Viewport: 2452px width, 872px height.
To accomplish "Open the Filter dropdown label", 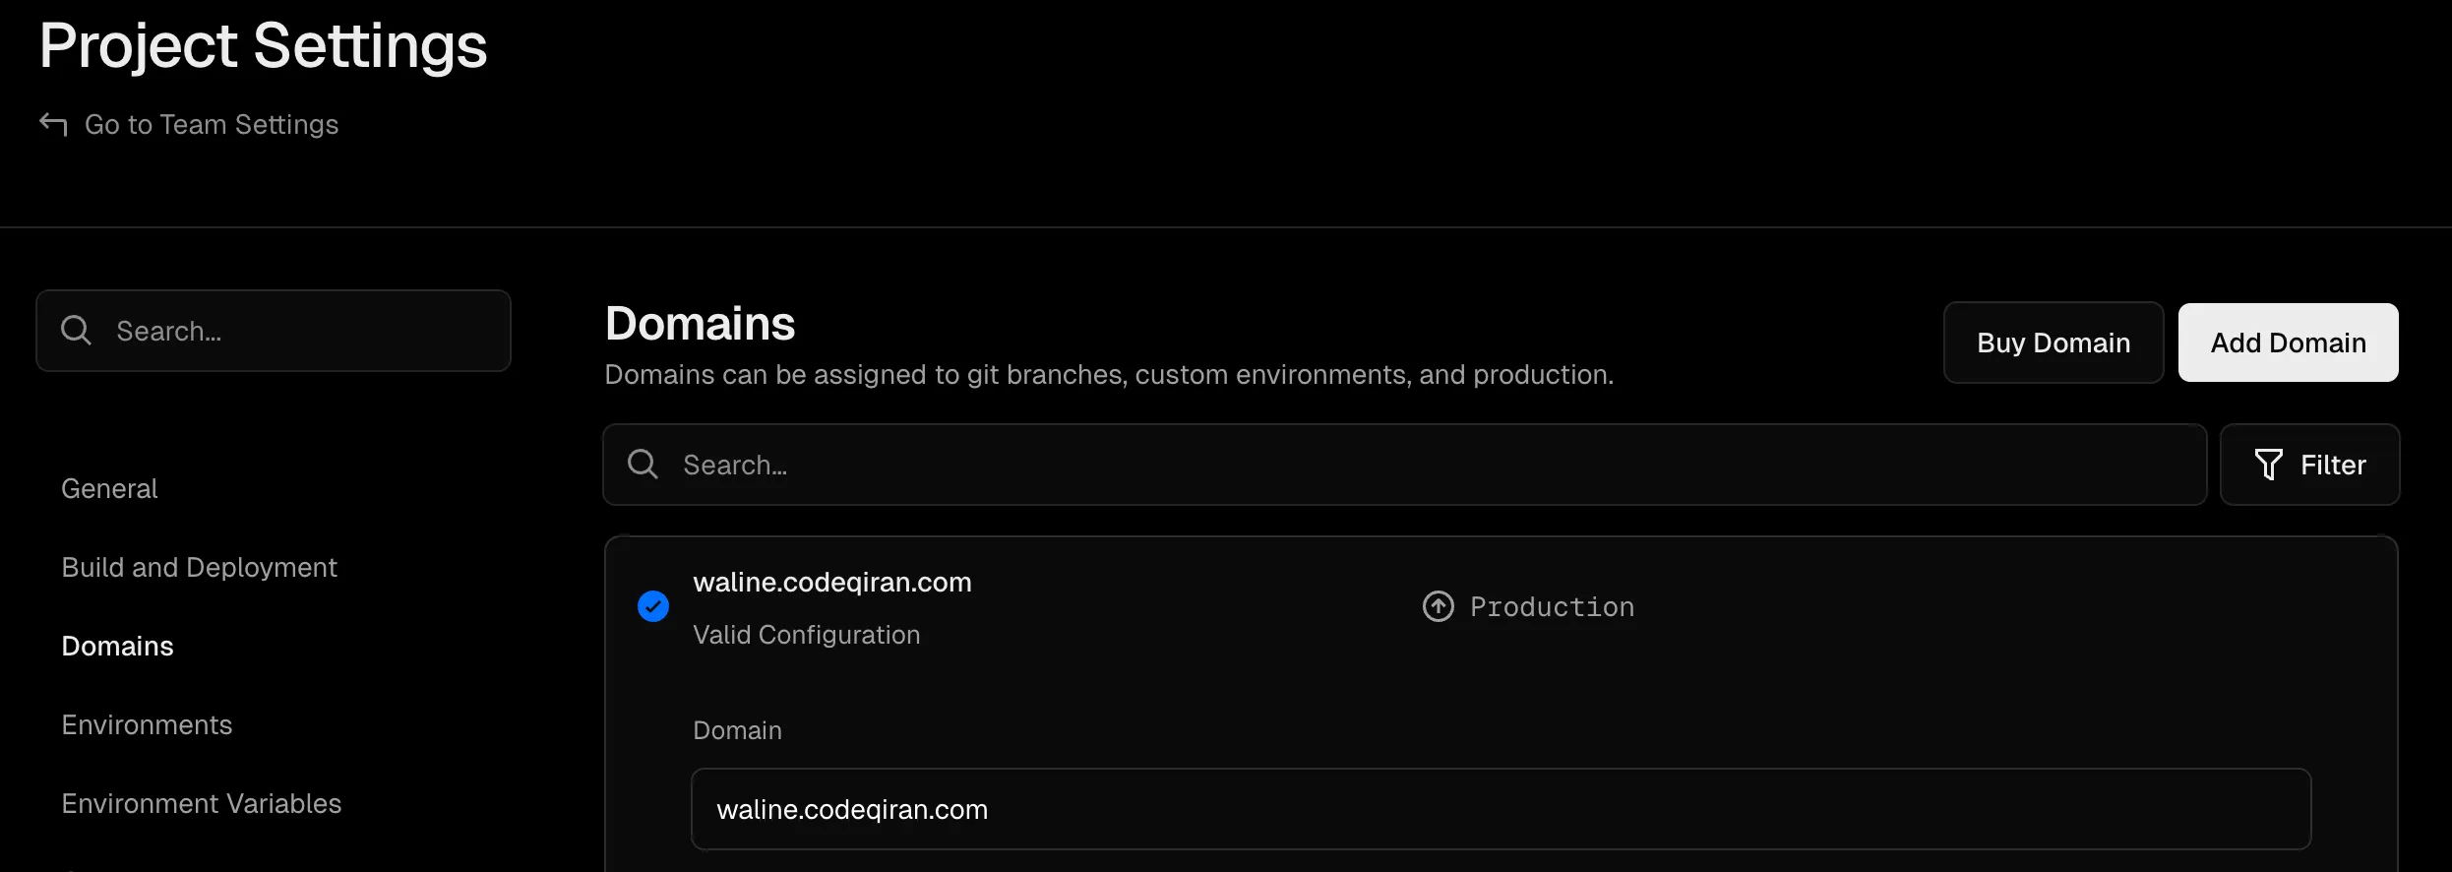I will [2333, 465].
